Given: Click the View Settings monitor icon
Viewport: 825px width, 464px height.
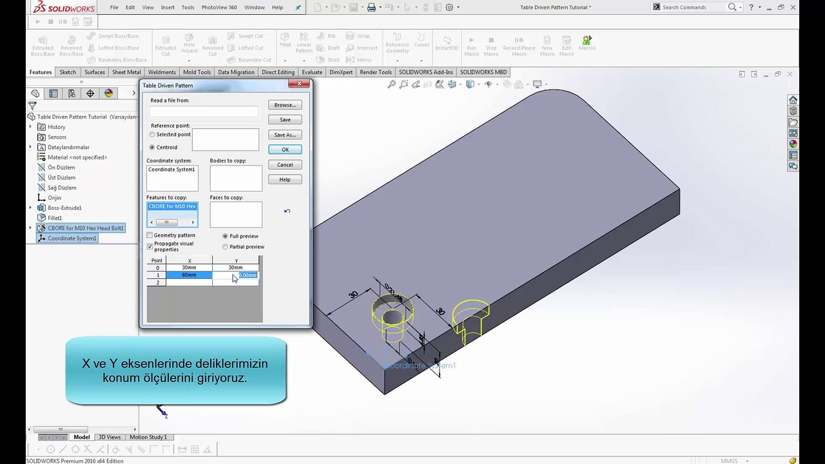Looking at the screenshot, I should tap(537, 84).
